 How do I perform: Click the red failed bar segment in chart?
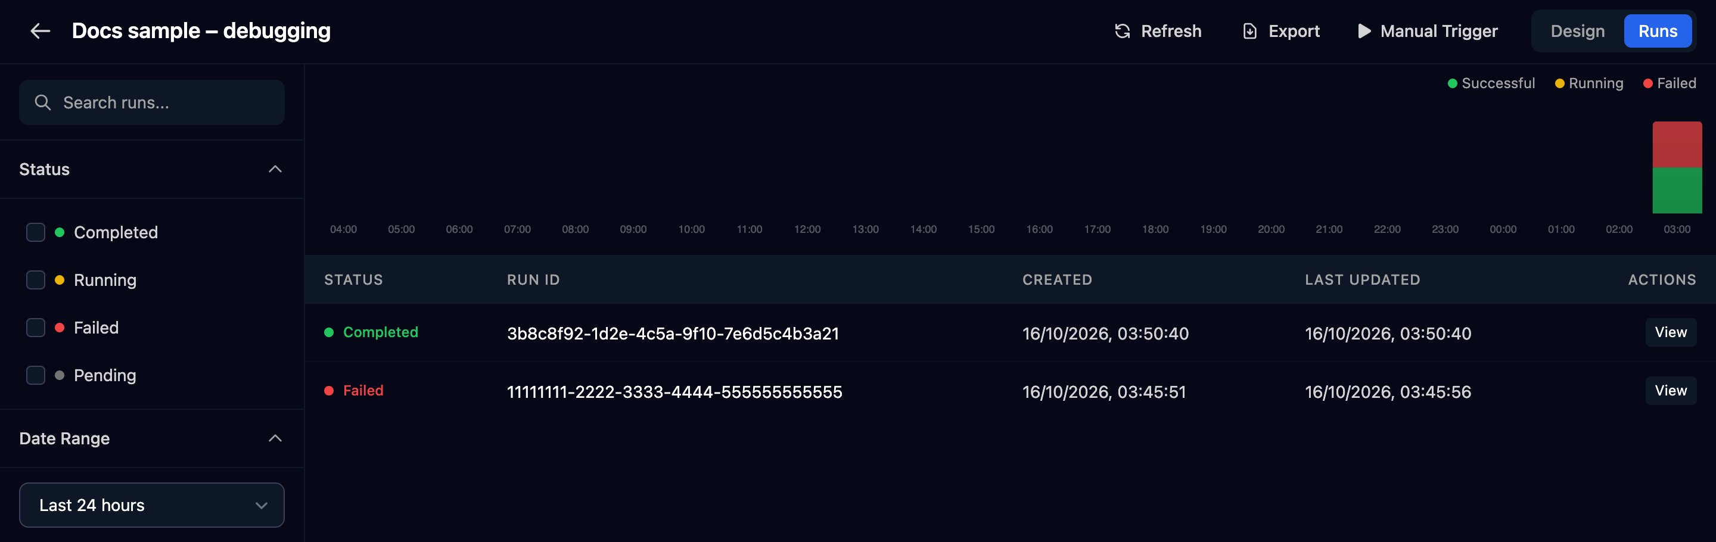click(1677, 145)
